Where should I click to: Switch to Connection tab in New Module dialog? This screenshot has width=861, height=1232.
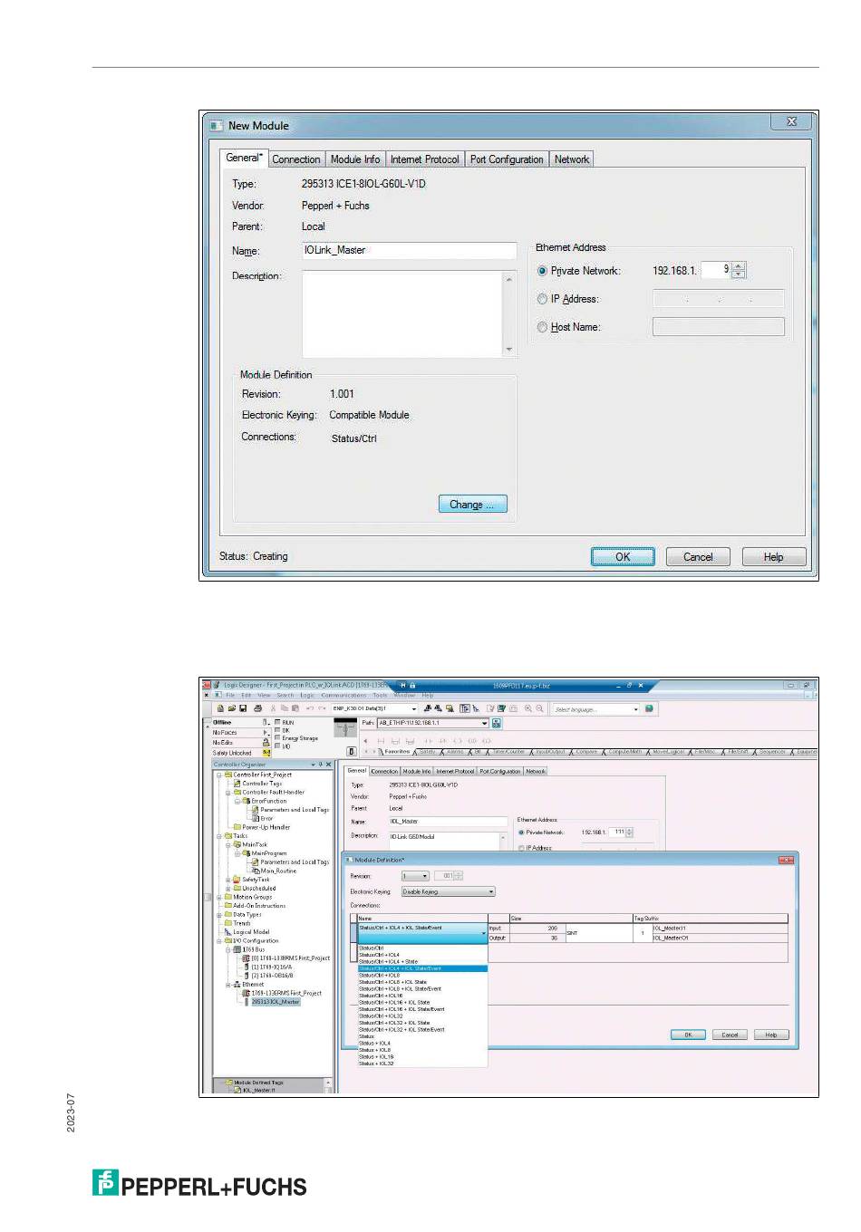coord(296,159)
